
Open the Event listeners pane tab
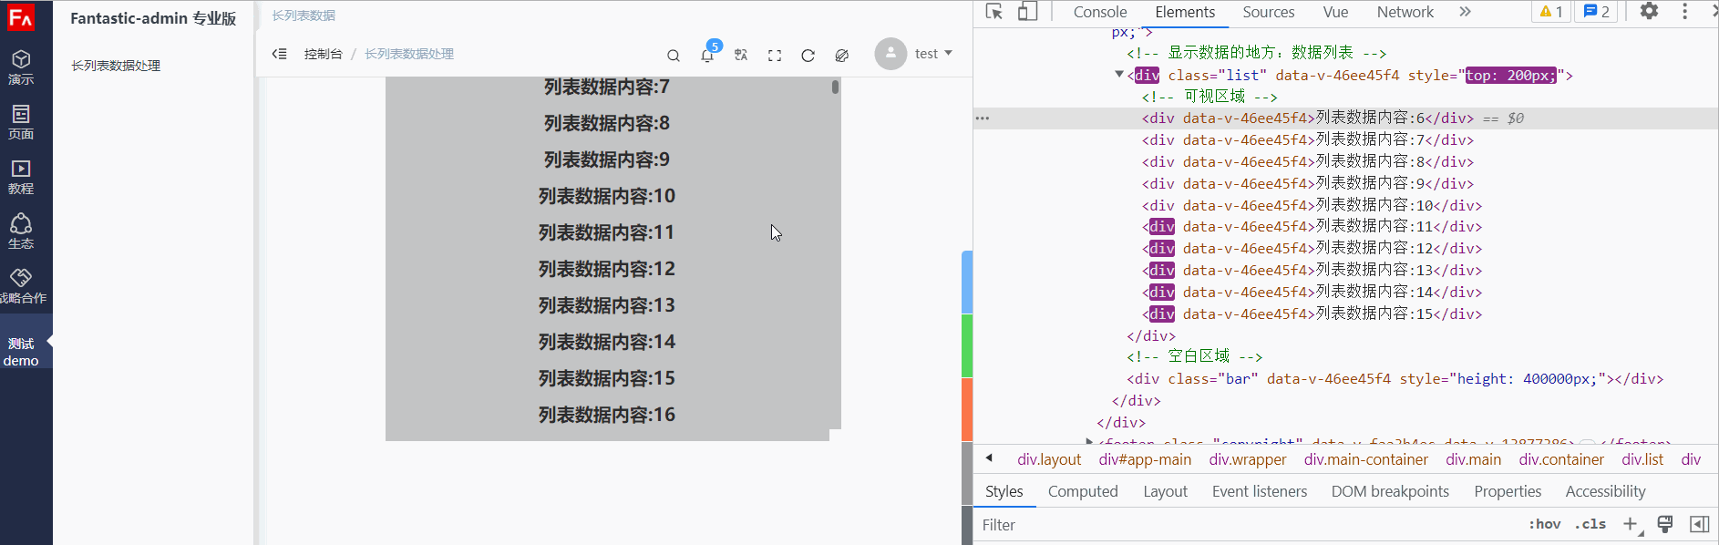click(x=1259, y=491)
